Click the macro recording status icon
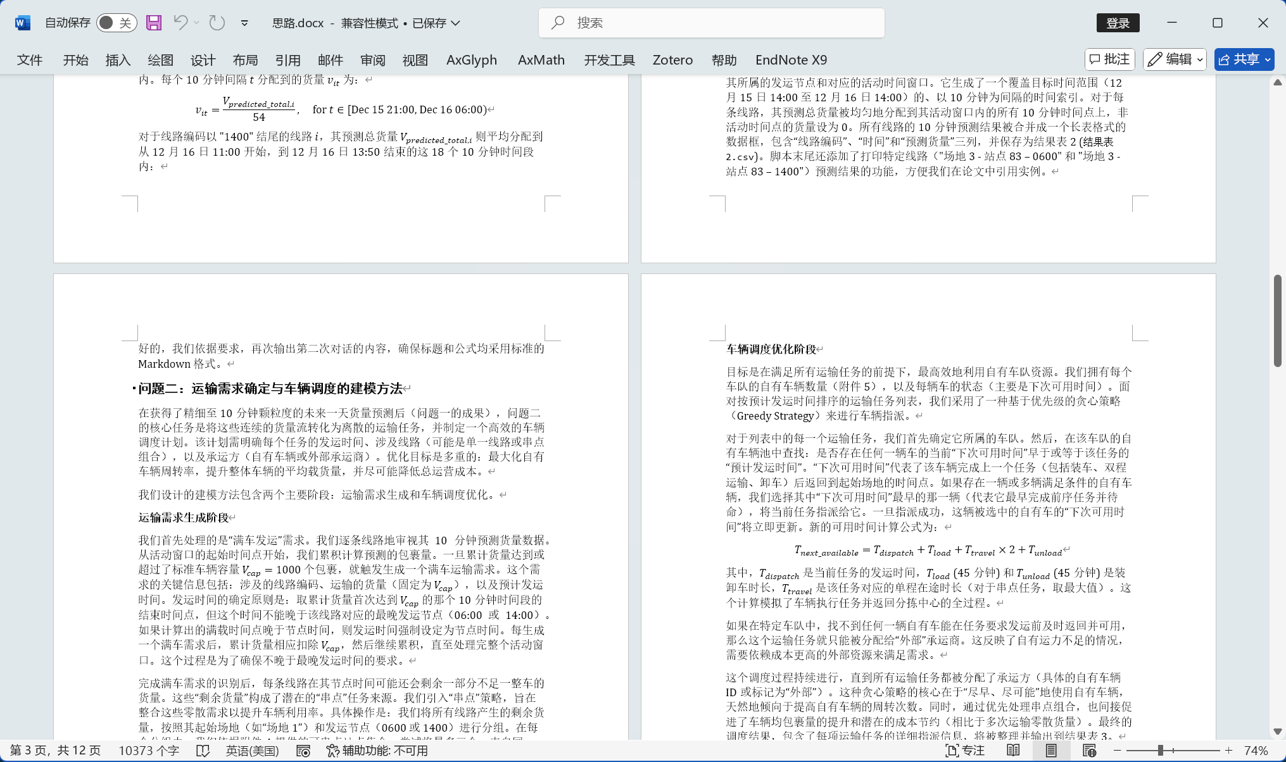Viewport: 1286px width, 762px height. click(x=303, y=751)
